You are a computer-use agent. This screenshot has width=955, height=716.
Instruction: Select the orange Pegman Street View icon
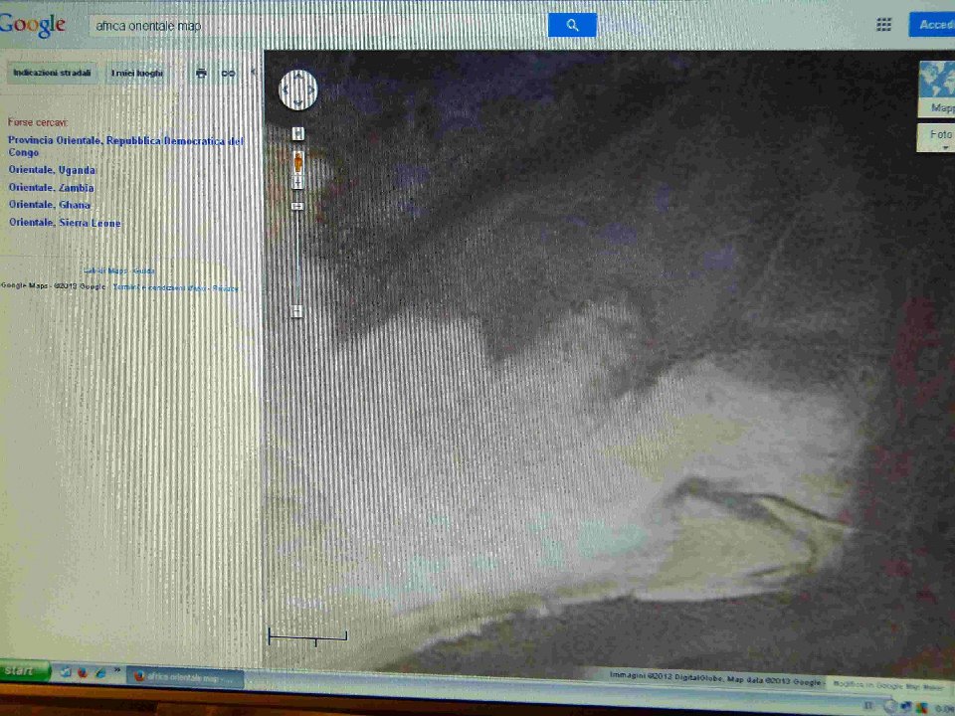[297, 162]
